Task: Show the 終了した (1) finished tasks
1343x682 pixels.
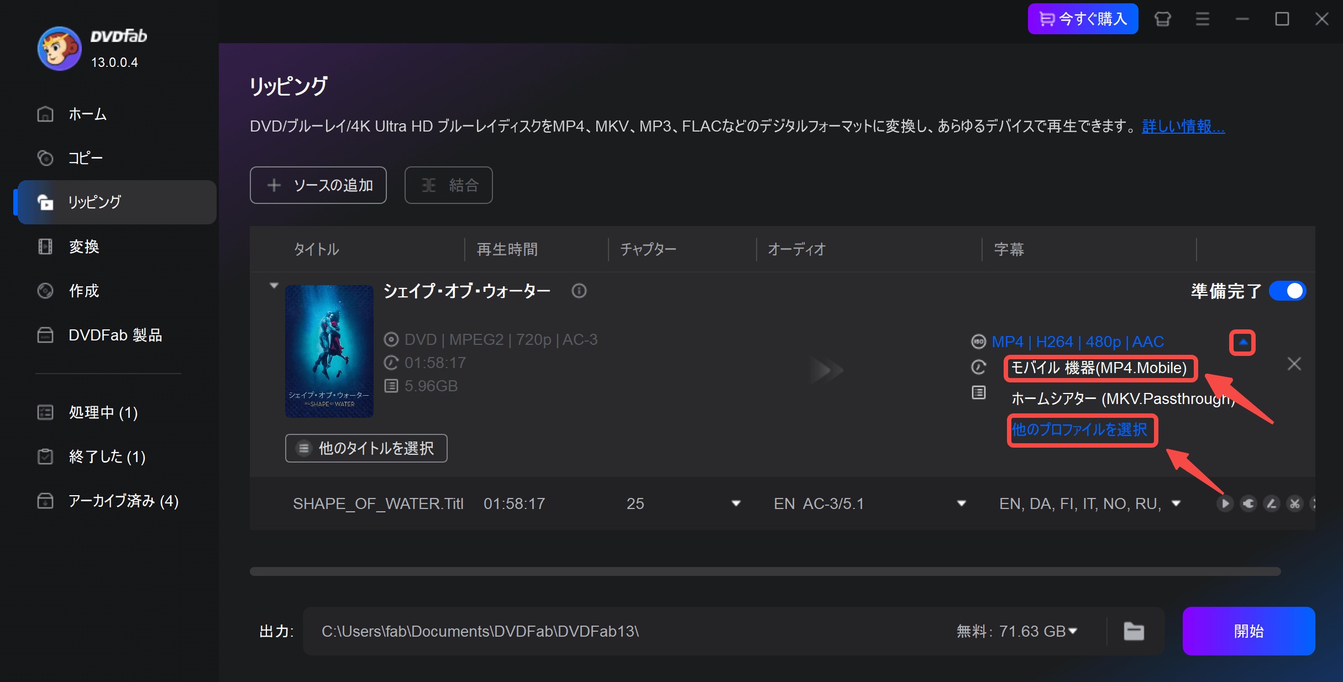Action: pyautogui.click(x=116, y=457)
